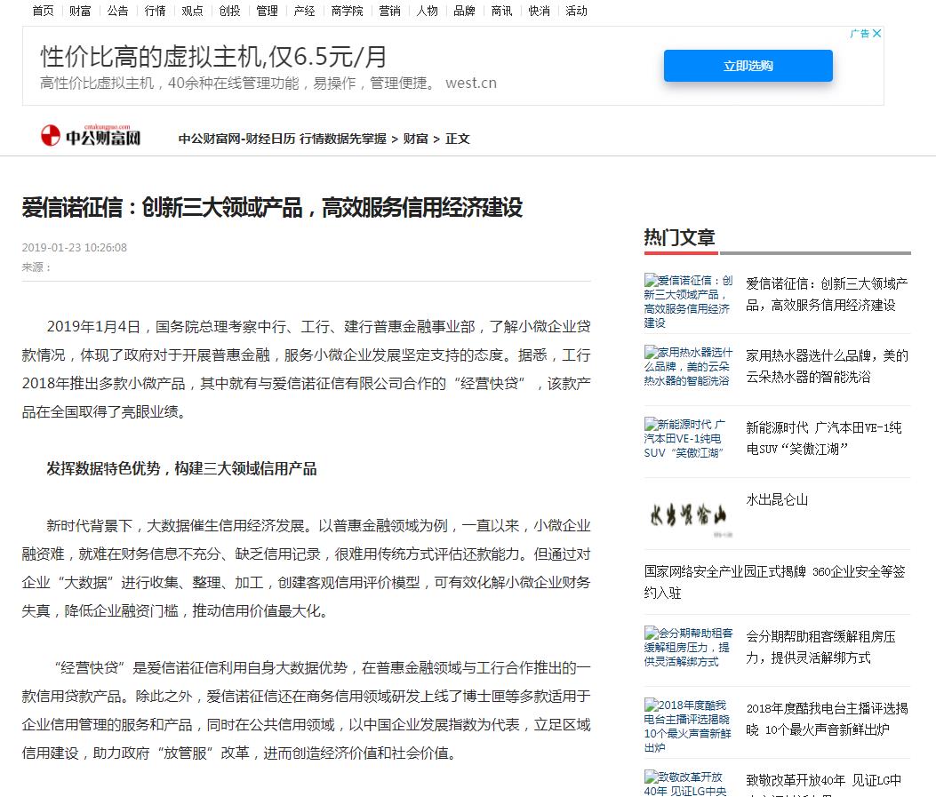Screen dimensions: 936x797
Task: Click the 广告 ad info label
Action: pos(860,34)
